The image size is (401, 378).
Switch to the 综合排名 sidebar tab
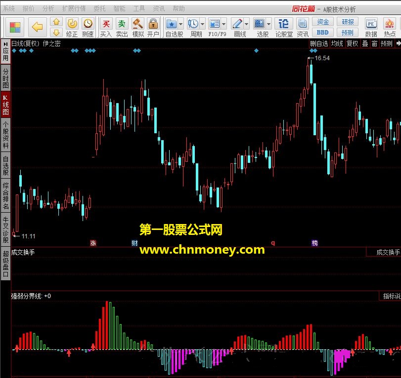(x=5, y=196)
